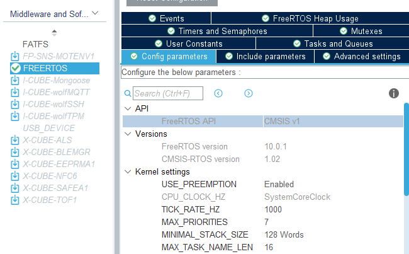This screenshot has width=409, height=254.
Task: Click USE_PREEMPTION Enabled value
Action: (279, 184)
